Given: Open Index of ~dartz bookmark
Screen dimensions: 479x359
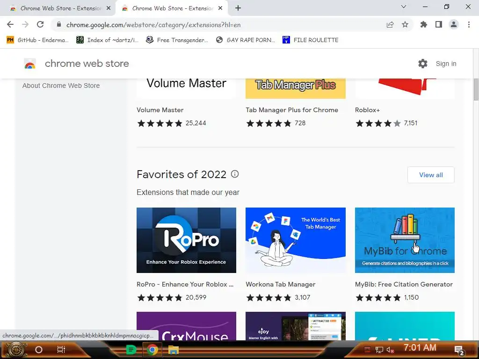Looking at the screenshot, I should [x=108, y=40].
